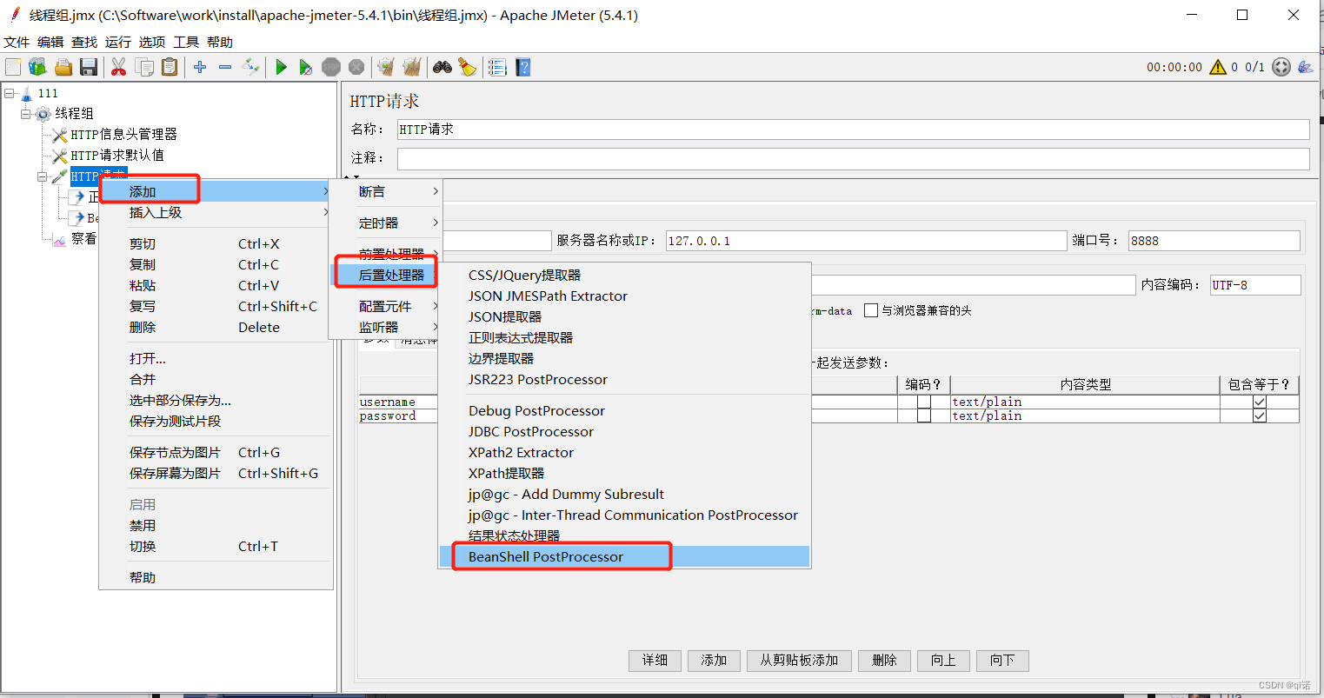Expand all nodes with the plus icon
Viewport: 1324px width, 698px height.
click(200, 67)
